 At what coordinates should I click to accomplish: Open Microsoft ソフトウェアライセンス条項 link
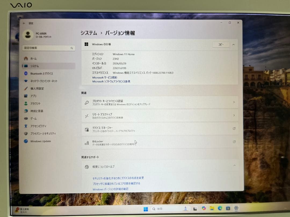tap(111, 81)
